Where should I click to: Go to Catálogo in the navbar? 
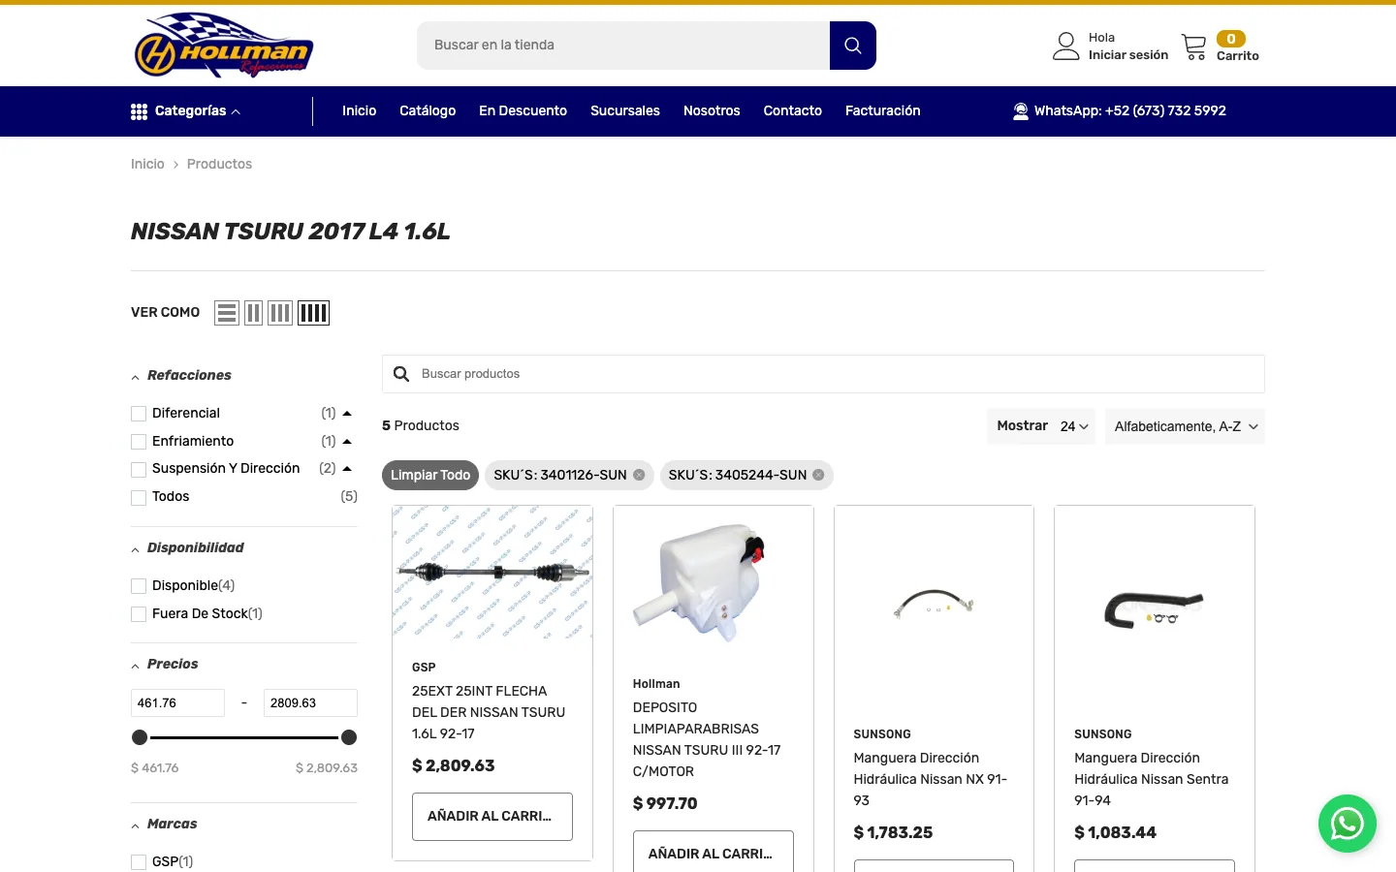click(x=428, y=111)
